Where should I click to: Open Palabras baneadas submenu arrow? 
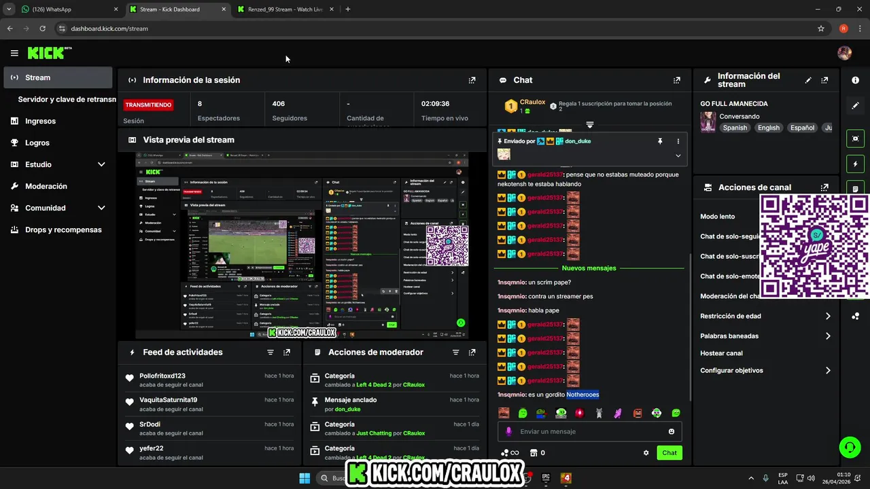pyautogui.click(x=828, y=336)
